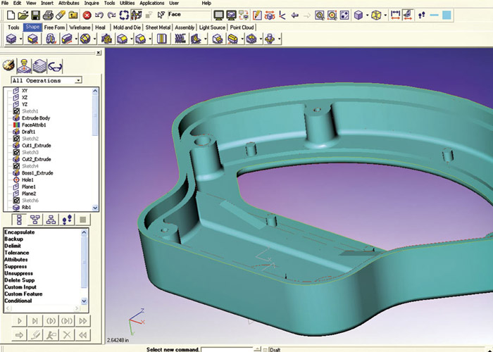The image size is (493, 352).
Task: Click the measure dimension icon in toolbar
Action: tap(397, 14)
